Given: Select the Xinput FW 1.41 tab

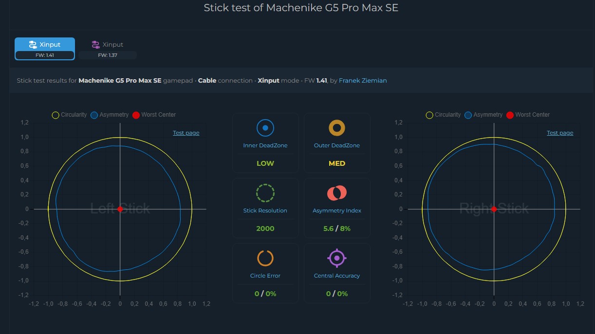Looking at the screenshot, I should [x=45, y=49].
